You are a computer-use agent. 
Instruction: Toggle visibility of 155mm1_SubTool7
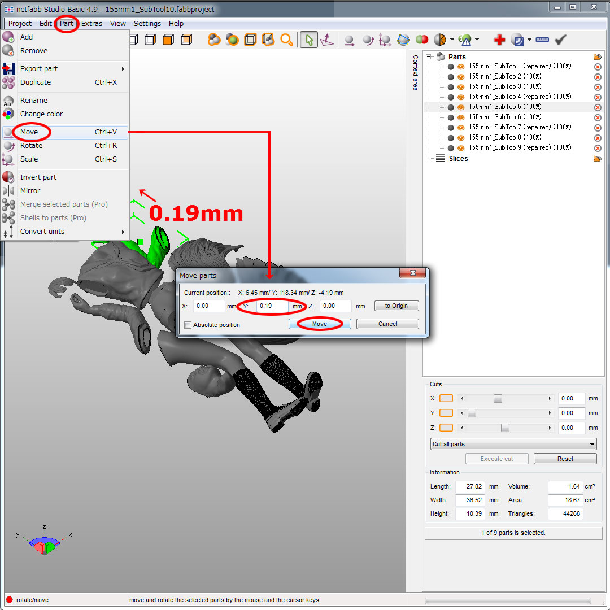[x=461, y=128]
